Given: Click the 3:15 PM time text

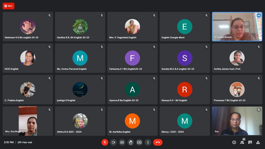Looking at the screenshot, I should [x=9, y=142].
